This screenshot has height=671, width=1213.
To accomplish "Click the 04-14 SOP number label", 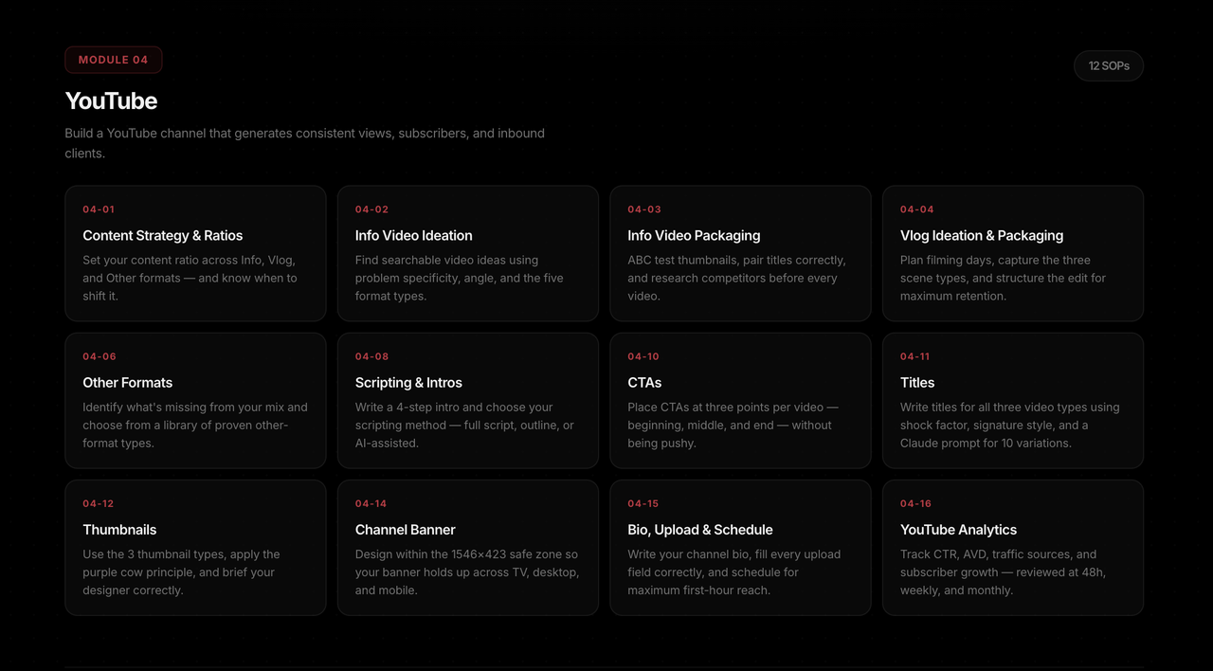I will point(371,503).
